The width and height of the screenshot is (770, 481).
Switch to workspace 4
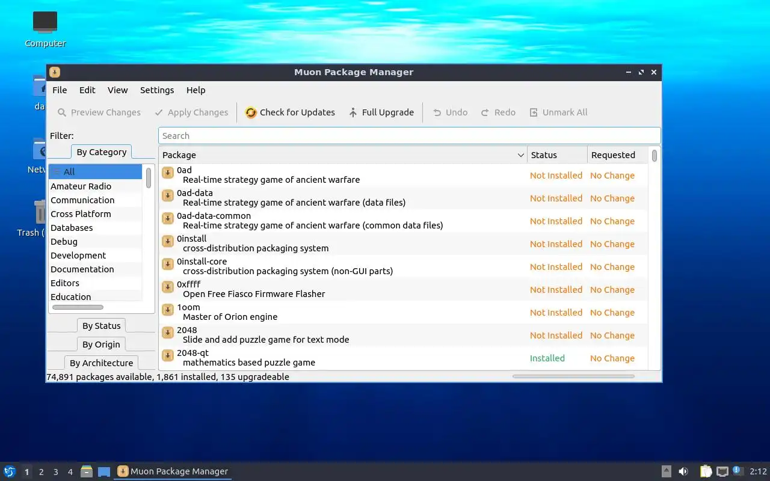(x=70, y=472)
